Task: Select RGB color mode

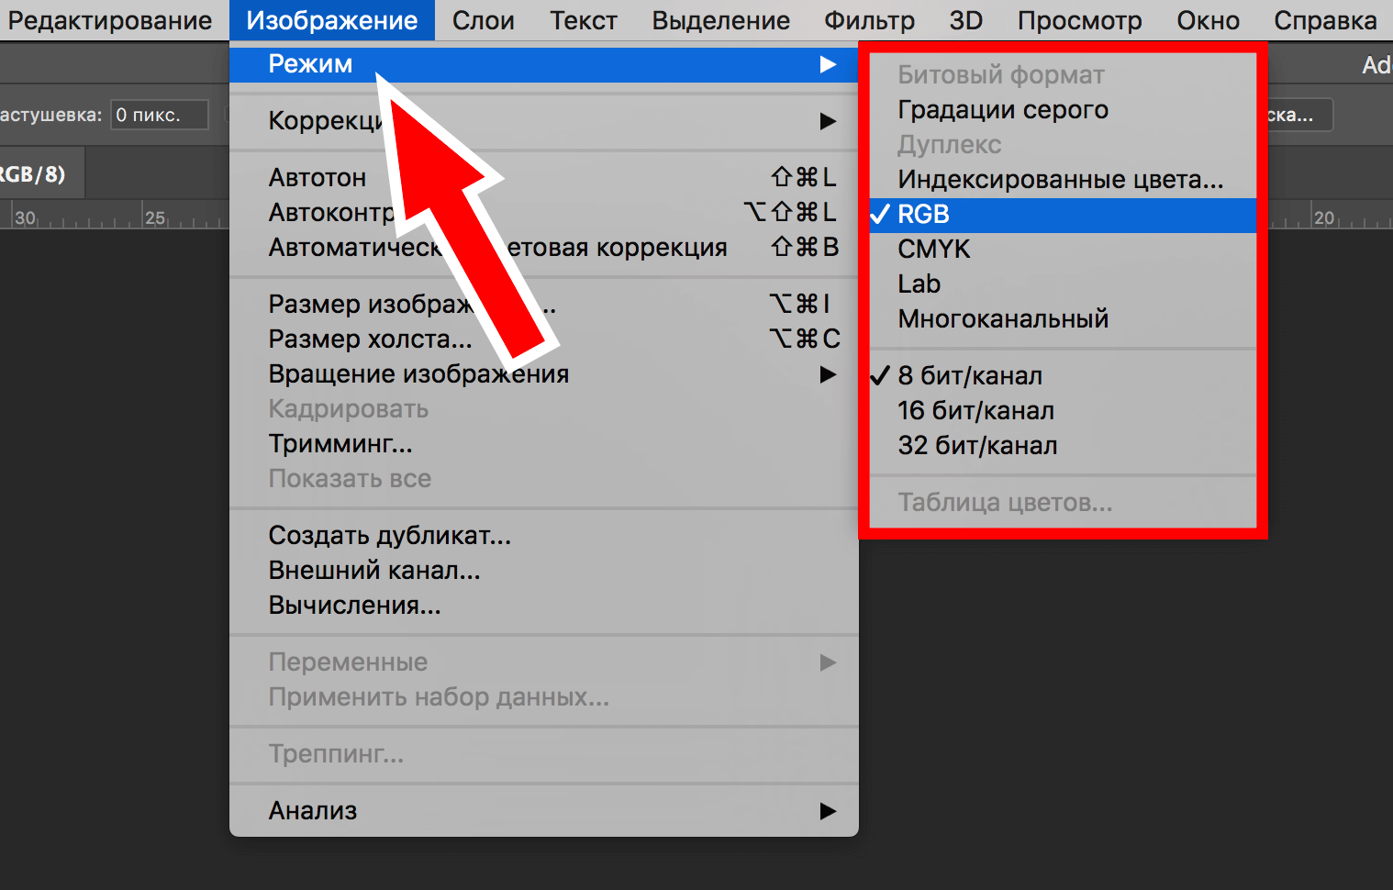Action: [x=923, y=215]
